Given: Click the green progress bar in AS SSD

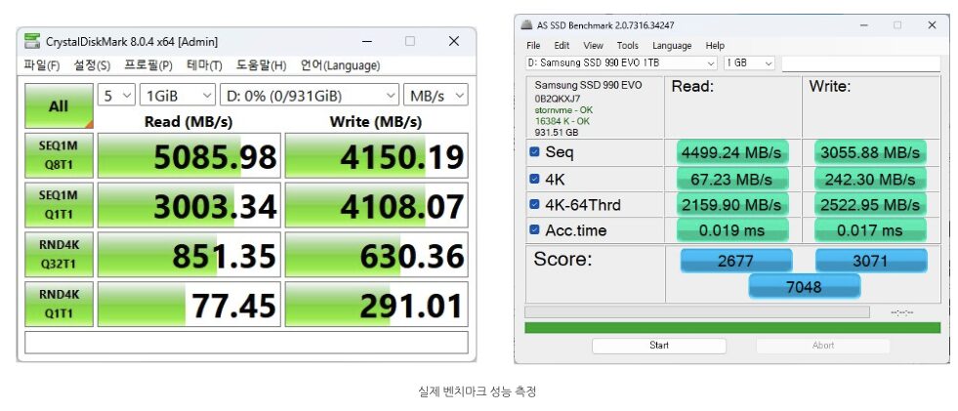Looking at the screenshot, I should click(x=732, y=327).
